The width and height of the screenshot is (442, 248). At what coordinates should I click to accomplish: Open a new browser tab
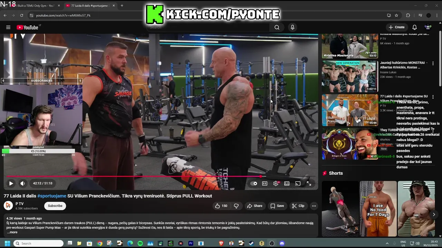(122, 6)
